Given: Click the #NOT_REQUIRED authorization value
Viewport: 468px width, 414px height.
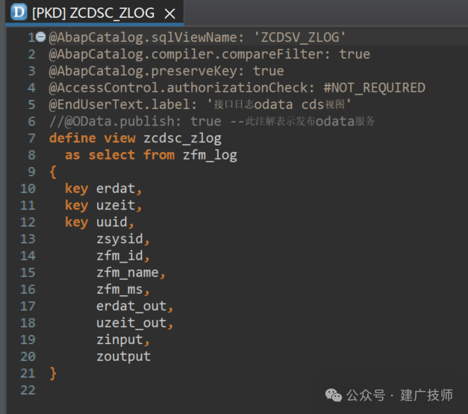Looking at the screenshot, I should pyautogui.click(x=374, y=88).
